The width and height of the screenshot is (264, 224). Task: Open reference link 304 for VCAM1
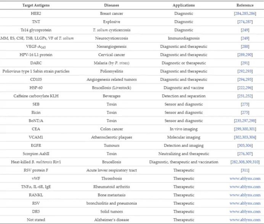point(252,137)
